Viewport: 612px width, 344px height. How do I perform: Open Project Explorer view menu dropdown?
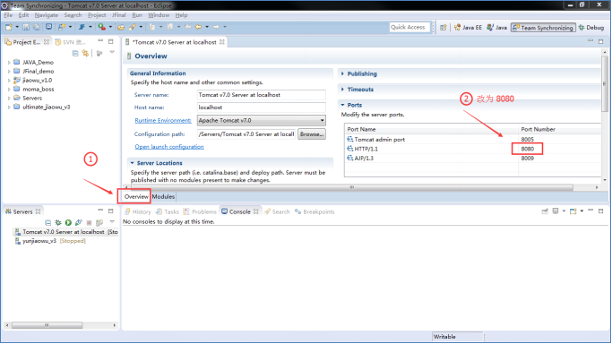point(112,52)
